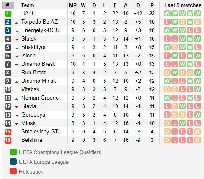Viewport: 204px width, 179px height.
Task: Click the red rank 16 badge for Belshina
Action: pos(8,140)
